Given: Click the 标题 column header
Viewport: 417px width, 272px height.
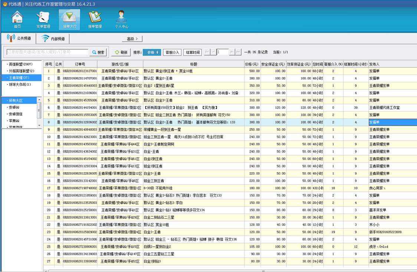Looking at the screenshot, I should [x=193, y=64].
